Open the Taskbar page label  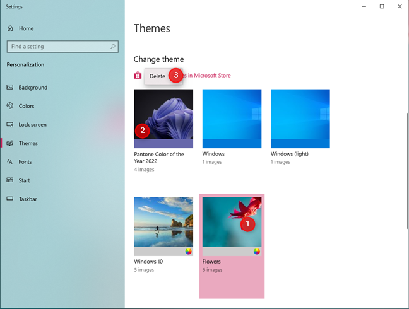click(x=28, y=199)
